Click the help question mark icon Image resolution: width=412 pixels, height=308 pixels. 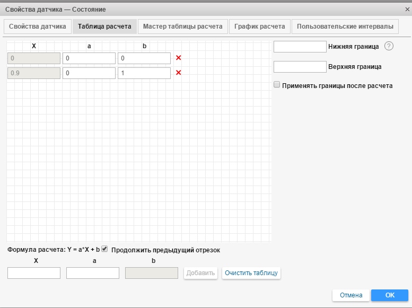389,46
